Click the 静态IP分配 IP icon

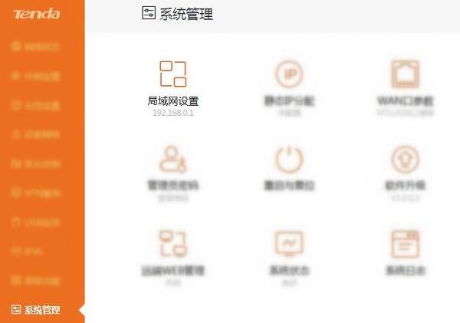click(x=289, y=74)
